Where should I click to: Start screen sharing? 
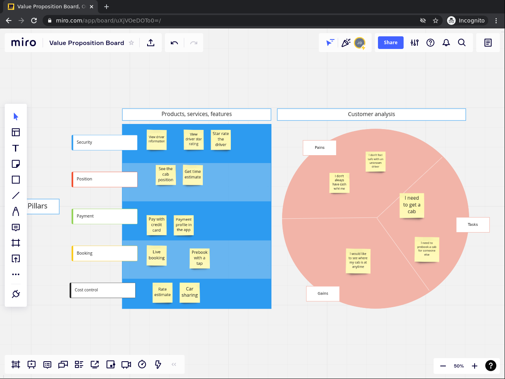point(95,364)
